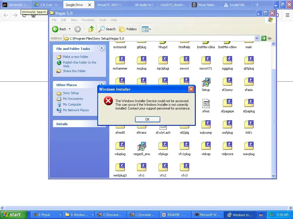The image size is (293, 219).
Task: Select the sfpagepe cabinet file icon
Action: click(227, 103)
